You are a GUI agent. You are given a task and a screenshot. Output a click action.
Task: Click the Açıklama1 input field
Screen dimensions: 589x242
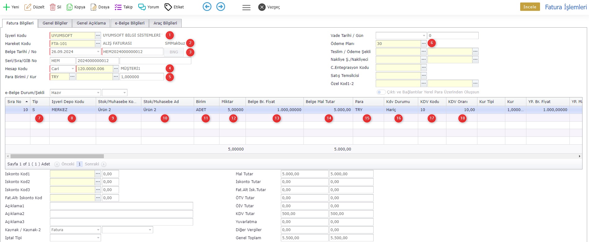click(122, 206)
